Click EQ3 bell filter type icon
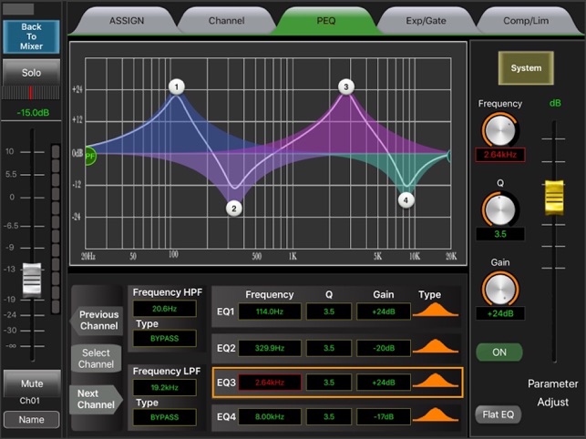Image resolution: width=586 pixels, height=439 pixels. 436,381
